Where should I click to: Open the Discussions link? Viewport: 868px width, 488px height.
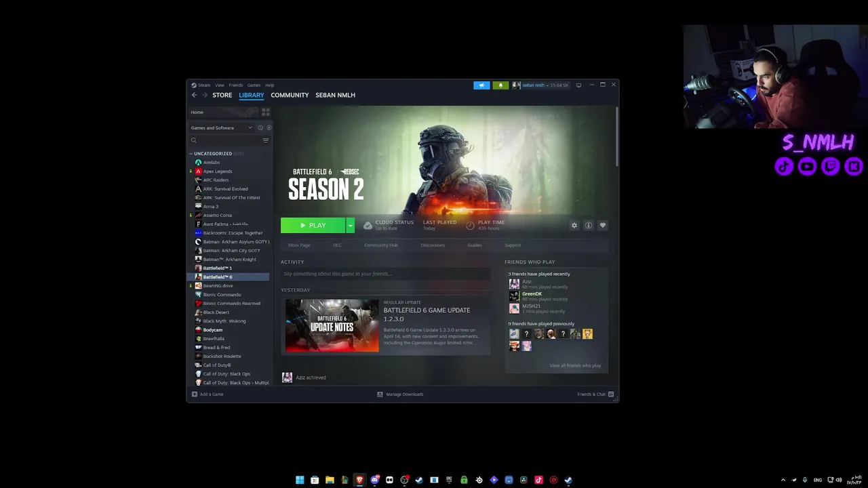tap(433, 245)
